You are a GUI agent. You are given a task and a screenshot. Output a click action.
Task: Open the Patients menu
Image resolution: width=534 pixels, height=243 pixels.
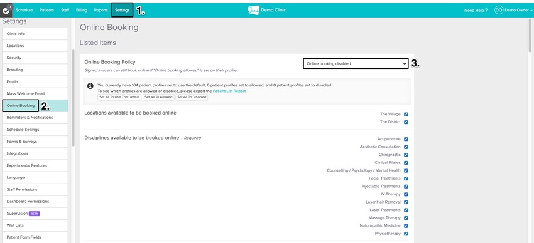coord(46,10)
